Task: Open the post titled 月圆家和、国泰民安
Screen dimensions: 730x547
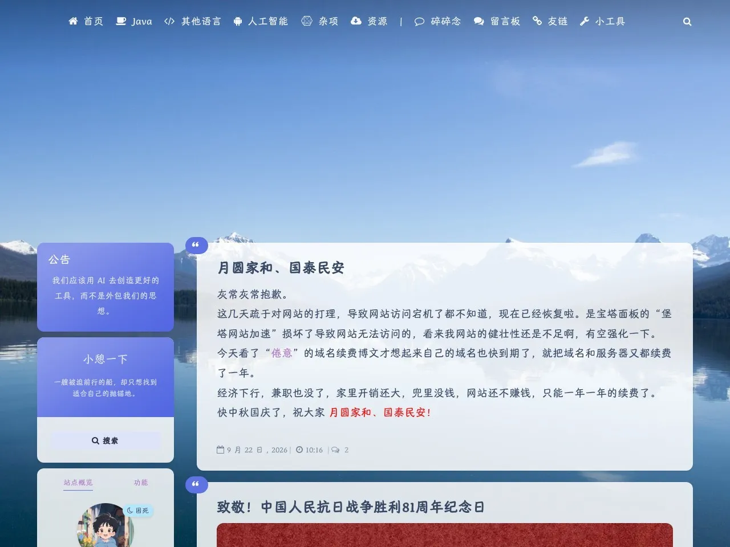Action: [x=281, y=268]
